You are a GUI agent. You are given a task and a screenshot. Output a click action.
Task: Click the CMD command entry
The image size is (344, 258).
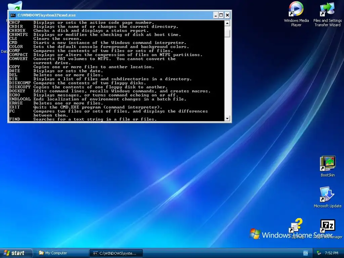98,43
